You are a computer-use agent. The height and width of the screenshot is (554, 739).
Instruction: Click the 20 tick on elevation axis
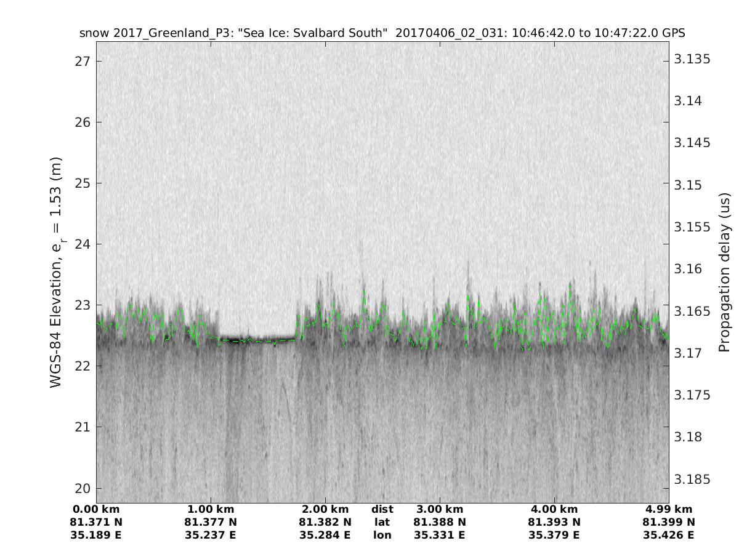pyautogui.click(x=83, y=488)
